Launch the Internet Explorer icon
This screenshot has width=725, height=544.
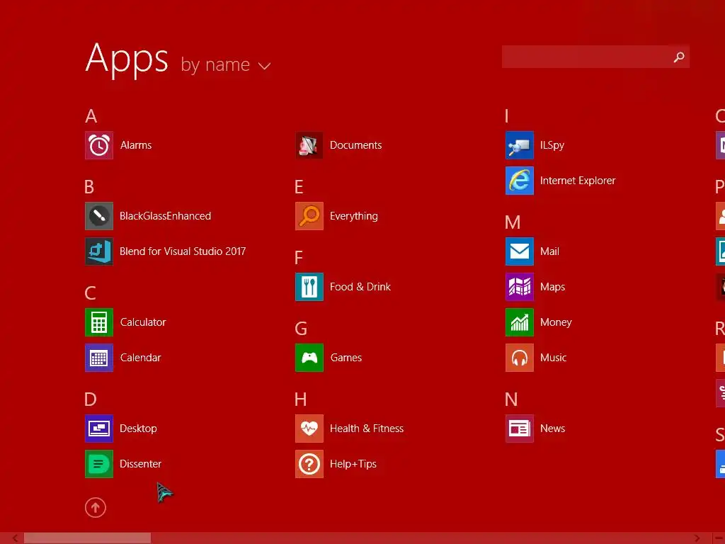click(520, 181)
